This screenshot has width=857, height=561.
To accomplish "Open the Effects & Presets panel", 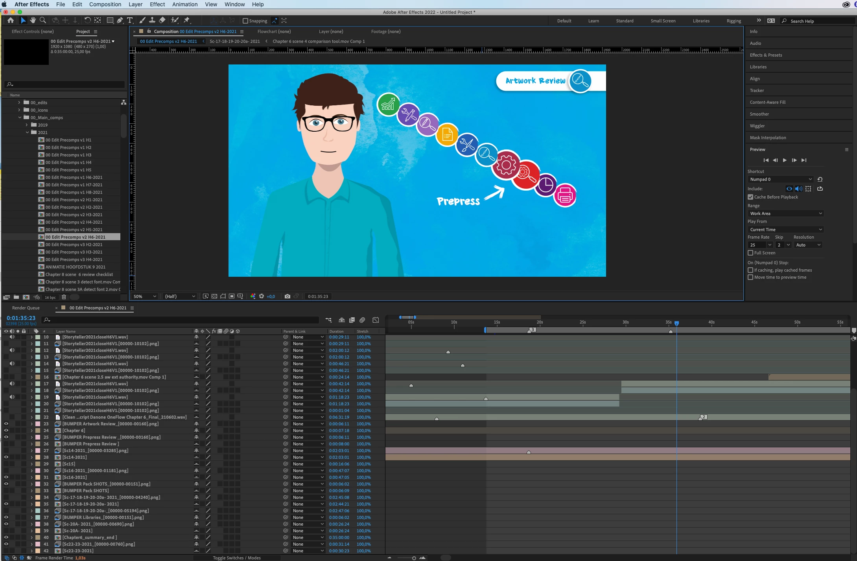I will click(766, 55).
